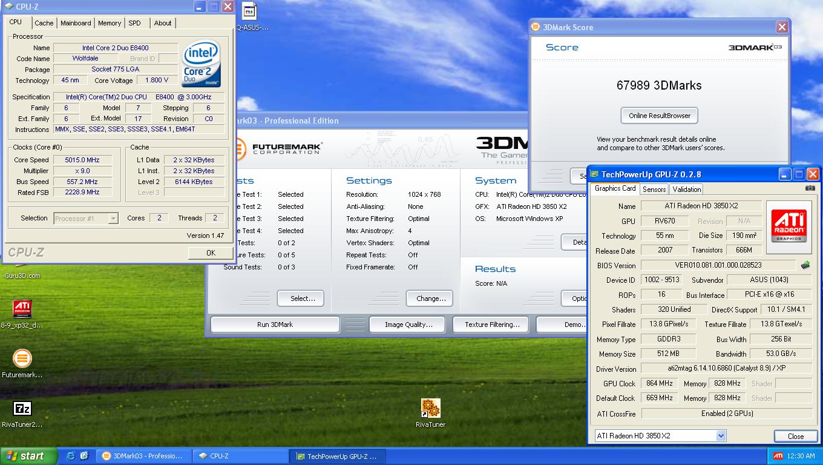Screen dimensions: 823x465
Task: Click the Shaders 320 Unified field
Action: 674,309
